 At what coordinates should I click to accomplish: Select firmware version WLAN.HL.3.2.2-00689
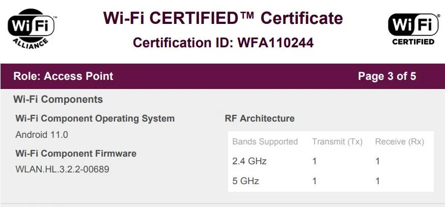click(x=62, y=169)
